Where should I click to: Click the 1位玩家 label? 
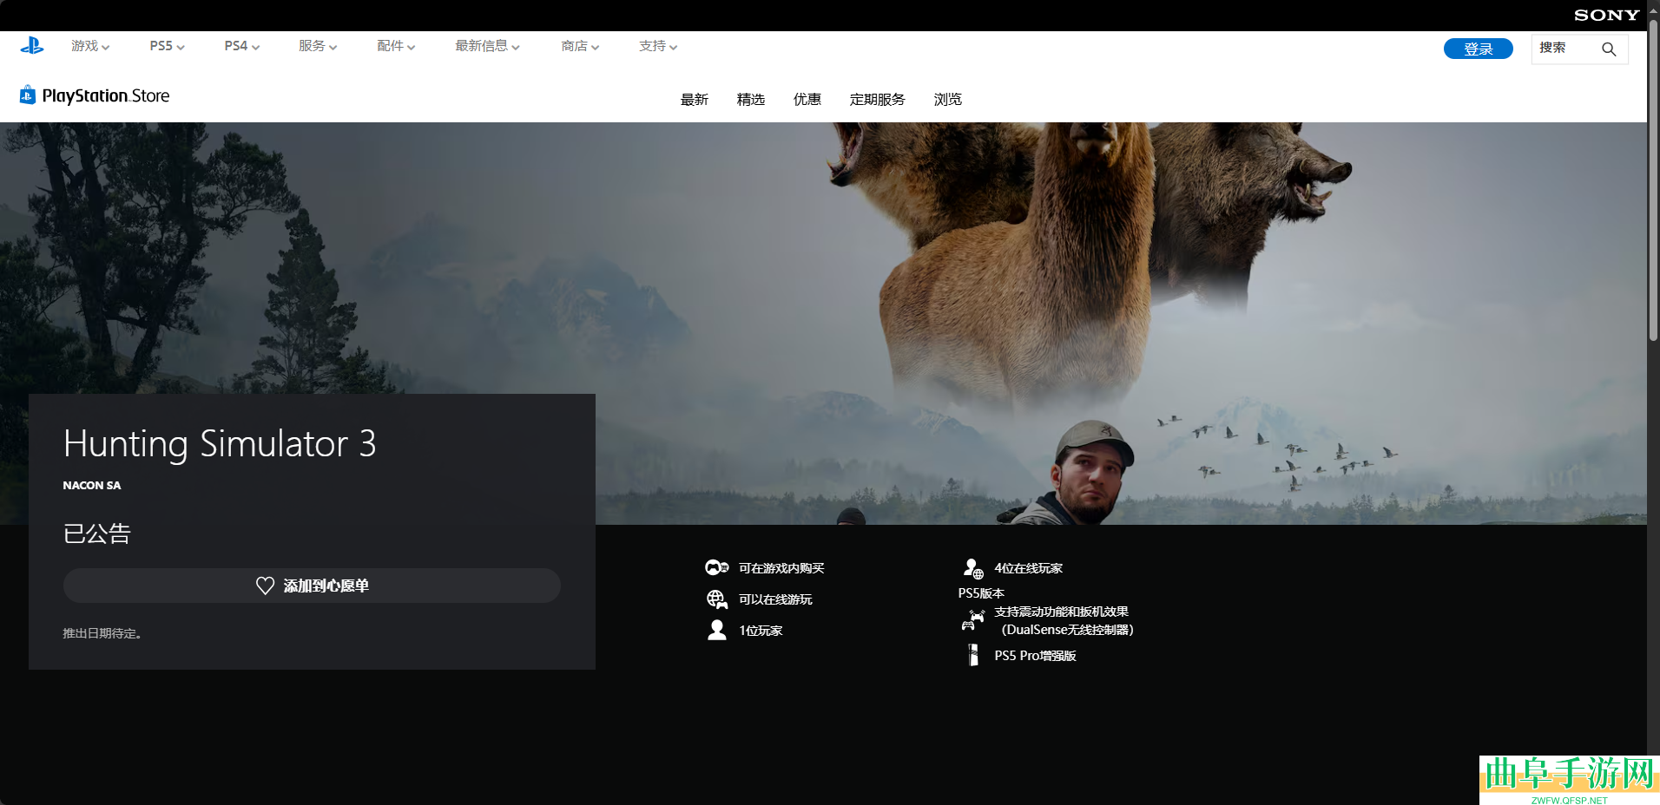click(761, 631)
